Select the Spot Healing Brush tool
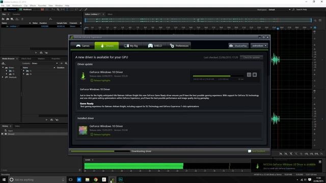 [86, 10]
